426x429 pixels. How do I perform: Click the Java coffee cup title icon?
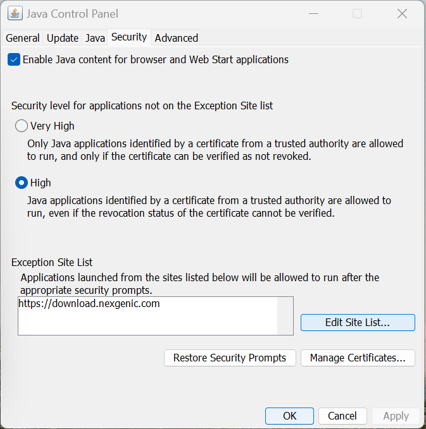(x=15, y=13)
